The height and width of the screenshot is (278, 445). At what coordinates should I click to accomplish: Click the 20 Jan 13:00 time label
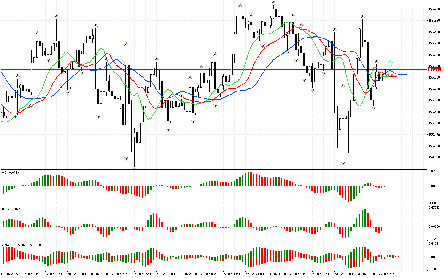click(x=98, y=274)
